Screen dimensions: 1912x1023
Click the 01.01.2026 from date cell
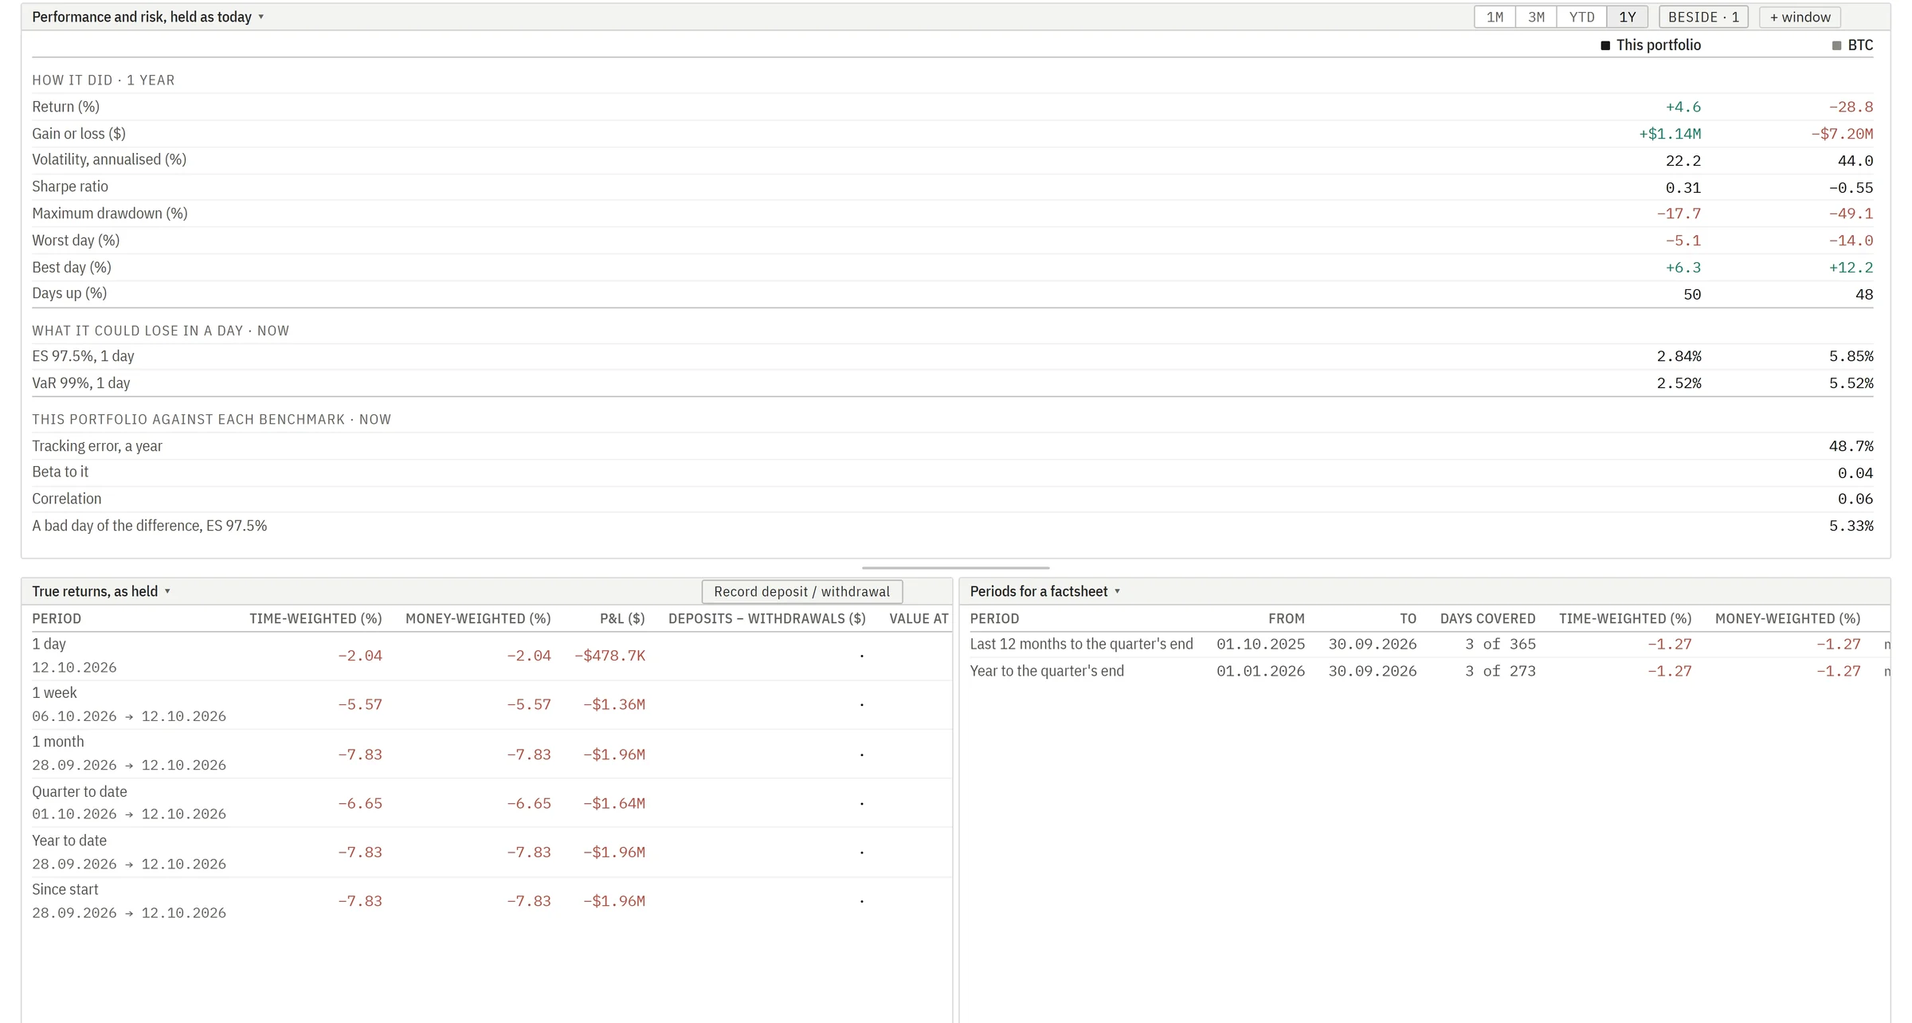point(1260,671)
